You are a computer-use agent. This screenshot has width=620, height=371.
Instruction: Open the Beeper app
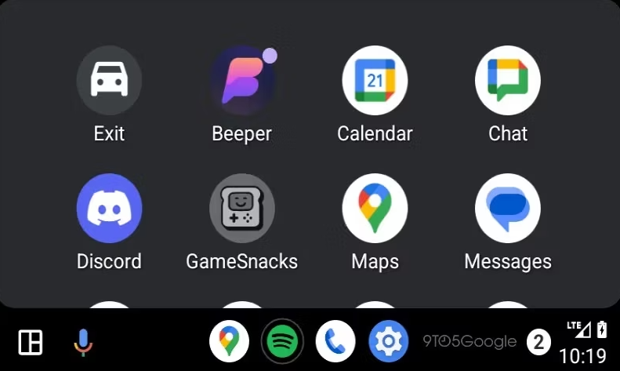click(242, 80)
